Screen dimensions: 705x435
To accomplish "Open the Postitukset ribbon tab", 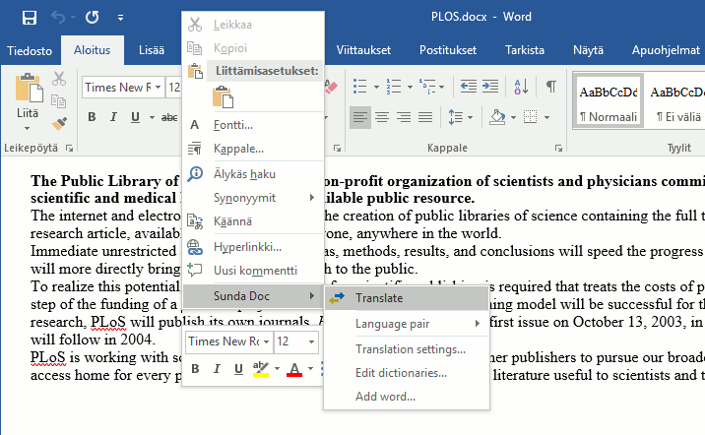I will point(448,50).
